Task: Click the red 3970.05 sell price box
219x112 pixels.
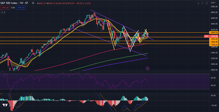Action: pos(5,8)
